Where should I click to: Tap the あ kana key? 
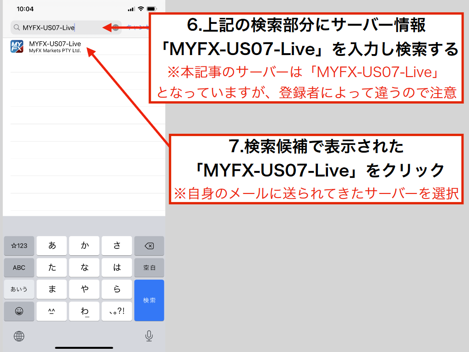[51, 246]
